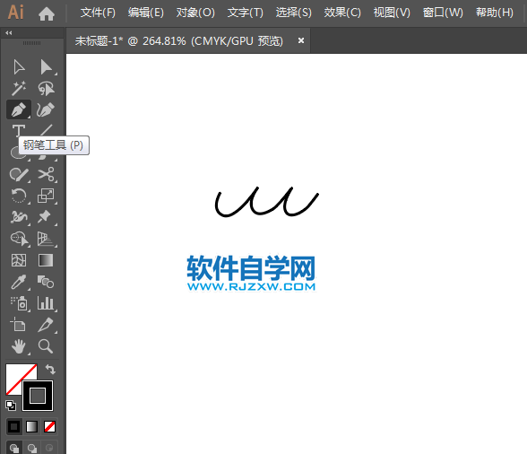Select the Hand tool
The image size is (527, 454).
19,346
